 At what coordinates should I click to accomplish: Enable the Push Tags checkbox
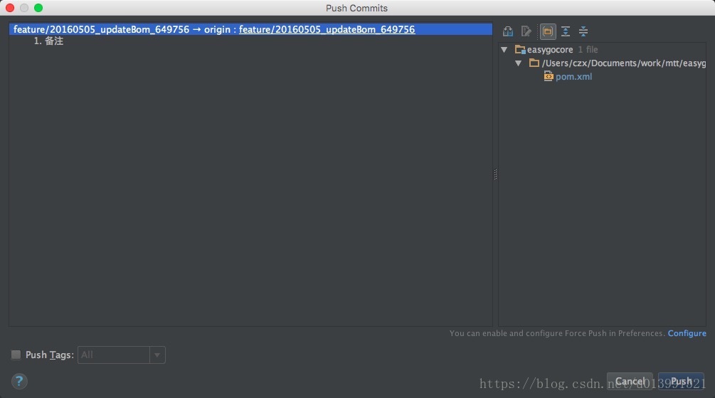tap(16, 355)
